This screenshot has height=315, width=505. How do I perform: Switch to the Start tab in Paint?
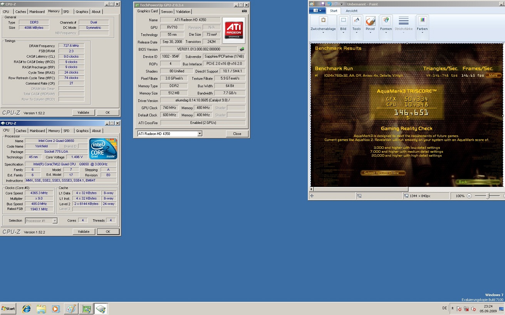click(x=334, y=11)
